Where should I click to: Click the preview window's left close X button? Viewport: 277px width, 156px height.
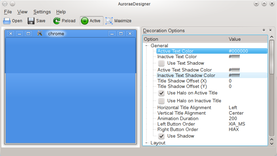click(x=11, y=34)
